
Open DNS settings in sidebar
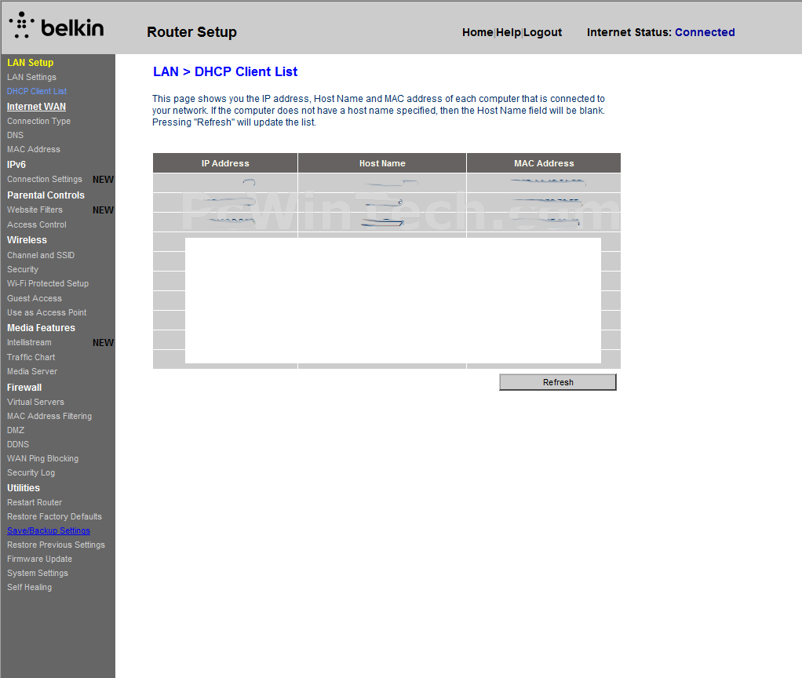pyautogui.click(x=16, y=135)
